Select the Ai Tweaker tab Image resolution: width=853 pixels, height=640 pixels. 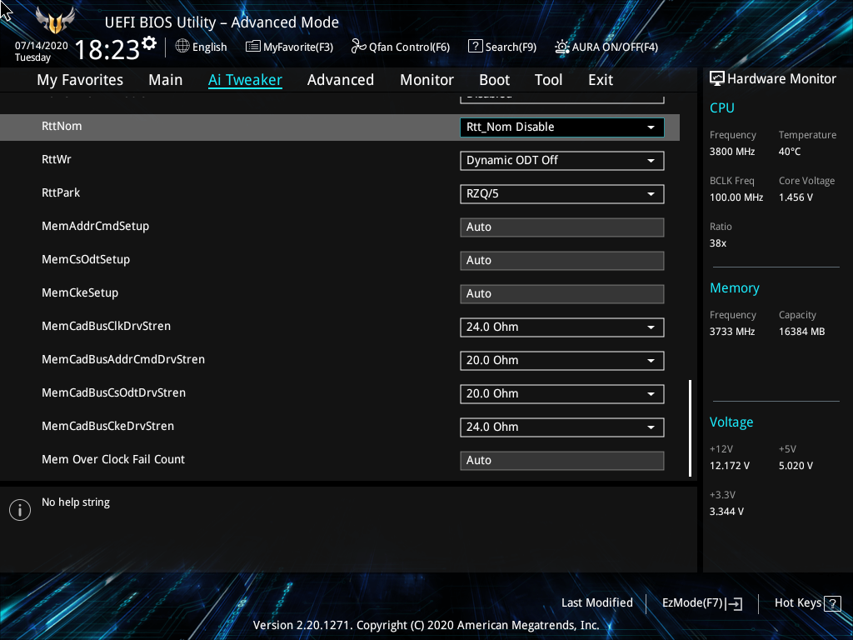[245, 80]
